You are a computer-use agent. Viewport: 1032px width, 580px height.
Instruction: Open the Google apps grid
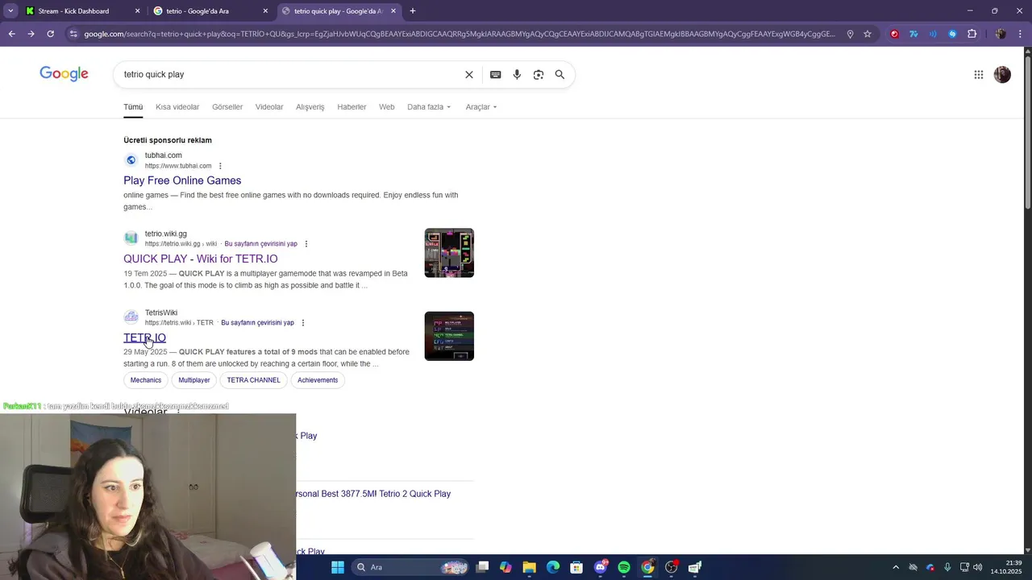coord(979,74)
